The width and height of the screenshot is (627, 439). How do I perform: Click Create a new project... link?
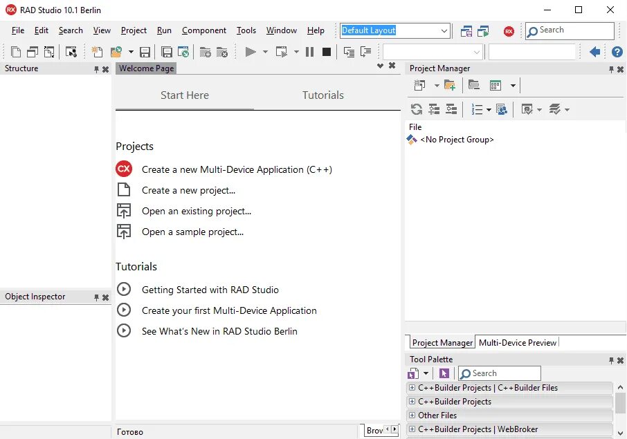[188, 190]
